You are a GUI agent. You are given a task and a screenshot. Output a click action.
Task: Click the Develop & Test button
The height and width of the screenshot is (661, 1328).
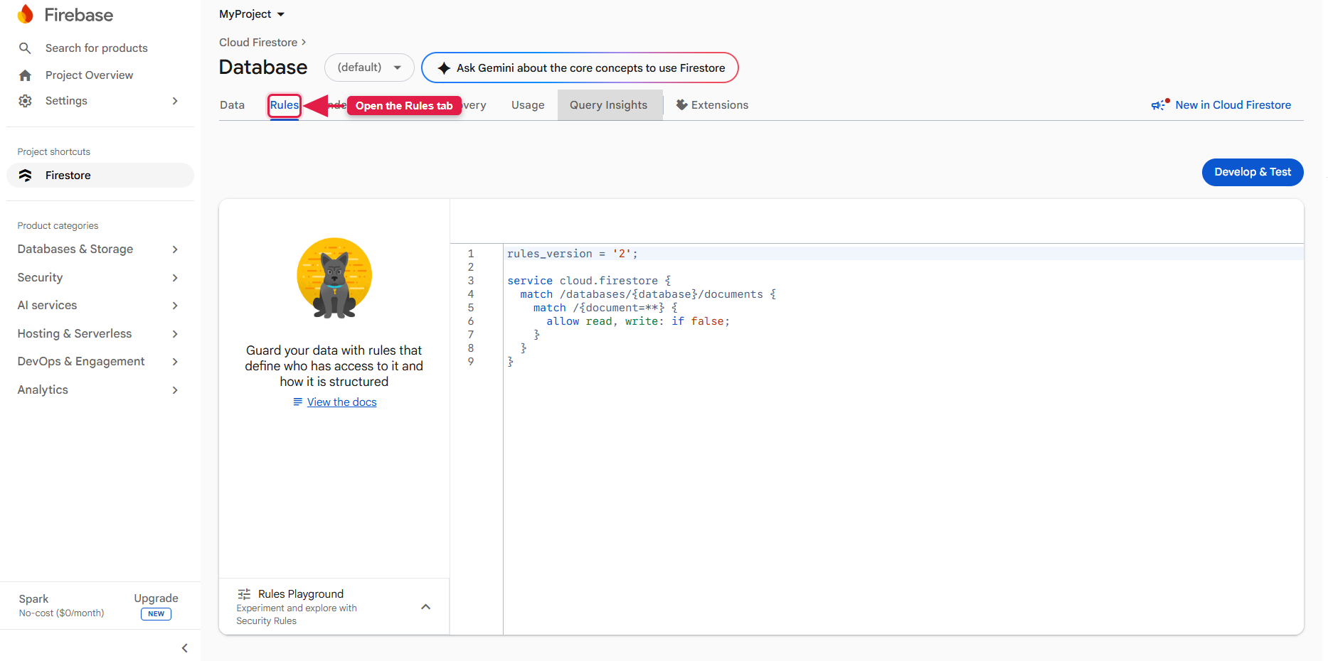point(1253,172)
